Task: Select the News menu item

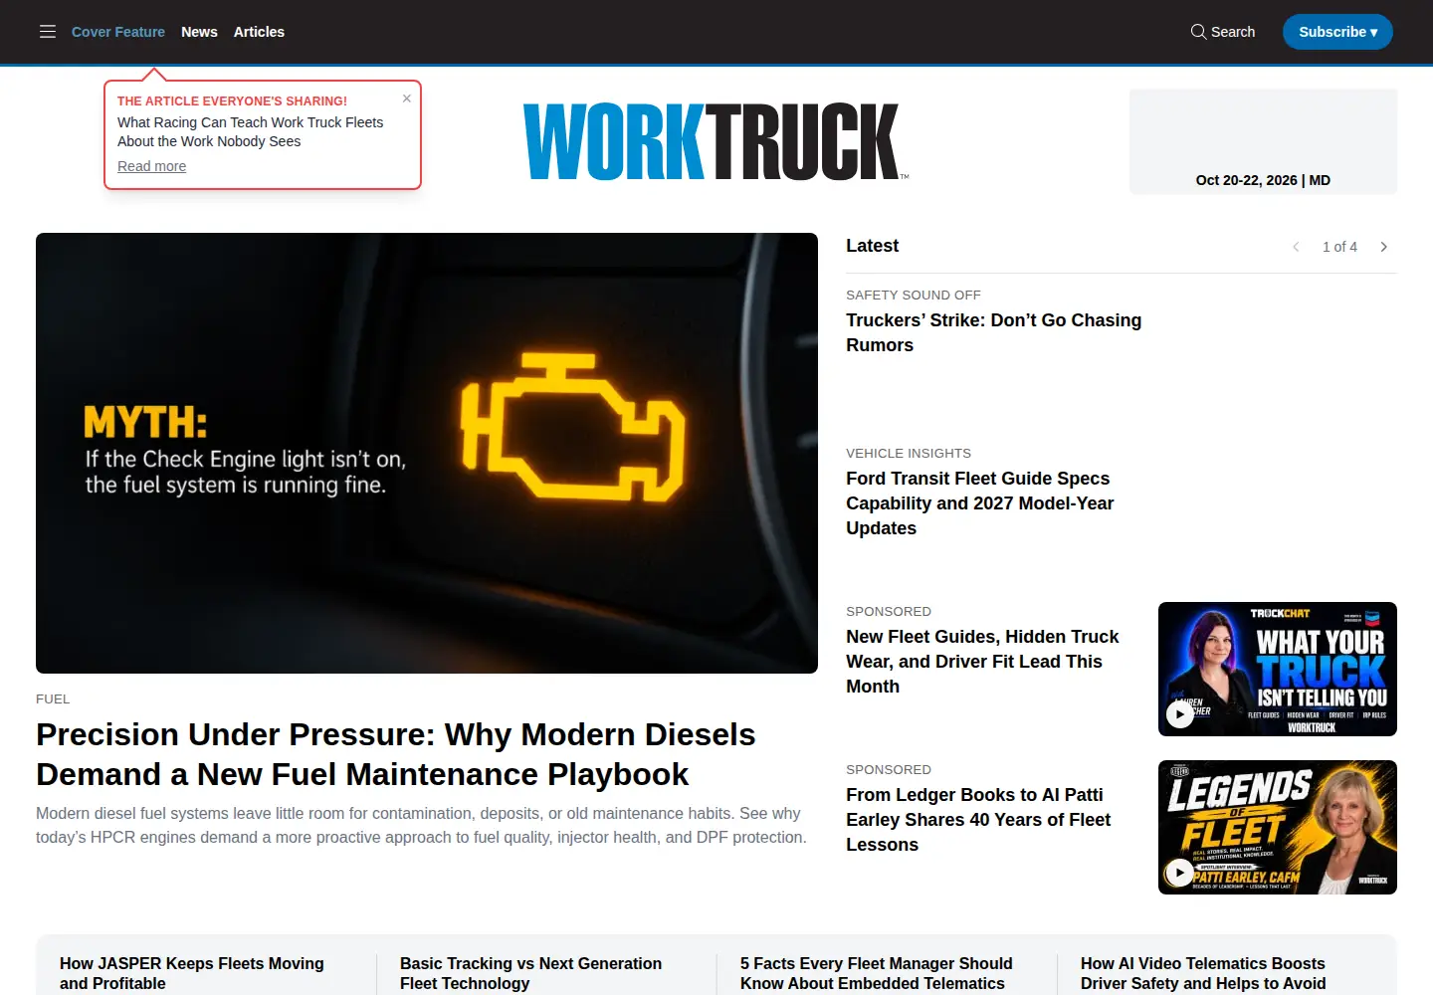Action: pos(199,32)
